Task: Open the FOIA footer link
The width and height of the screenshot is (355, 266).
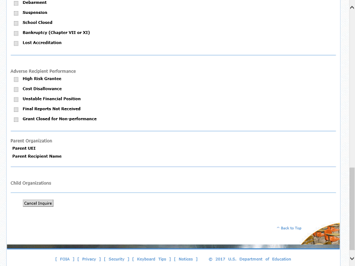Action: pos(65,259)
